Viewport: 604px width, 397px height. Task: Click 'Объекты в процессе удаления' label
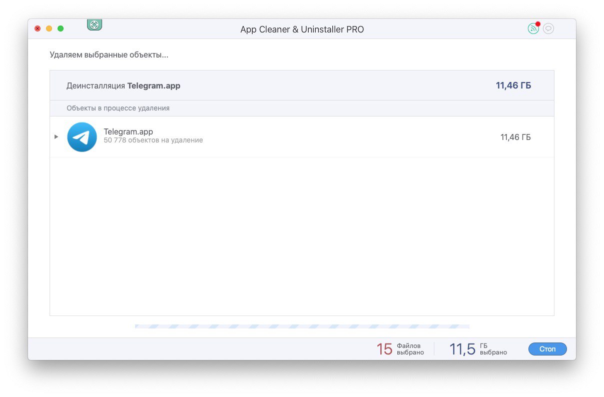118,108
